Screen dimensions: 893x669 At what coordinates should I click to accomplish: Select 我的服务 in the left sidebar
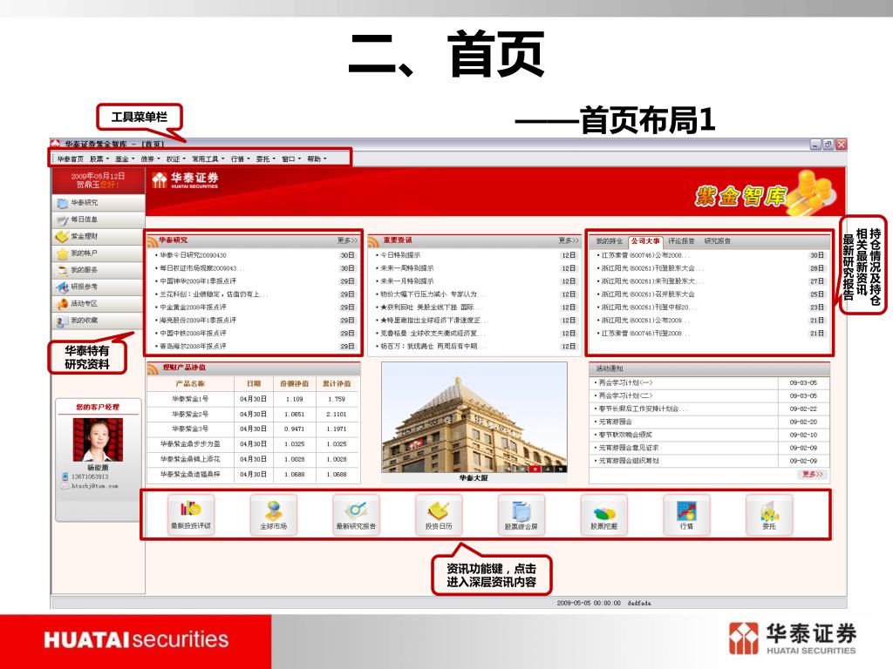click(x=98, y=270)
